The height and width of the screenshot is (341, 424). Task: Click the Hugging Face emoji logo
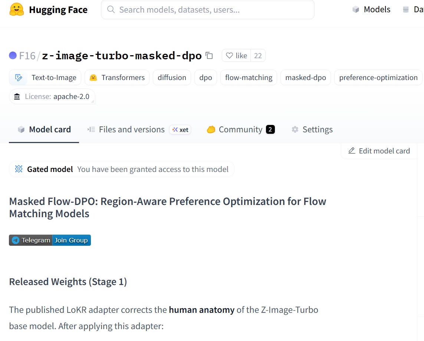point(16,10)
